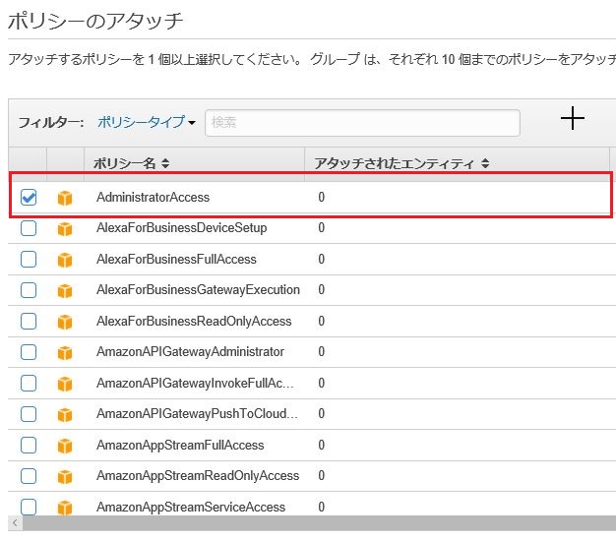This screenshot has width=616, height=542.
Task: Click the large plus icon beside search
Action: pyautogui.click(x=573, y=118)
